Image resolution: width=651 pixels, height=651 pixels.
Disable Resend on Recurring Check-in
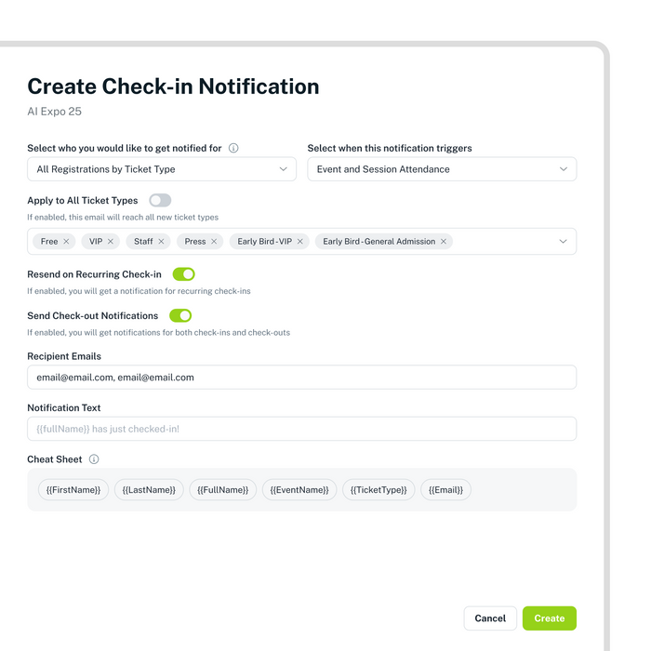click(x=183, y=274)
